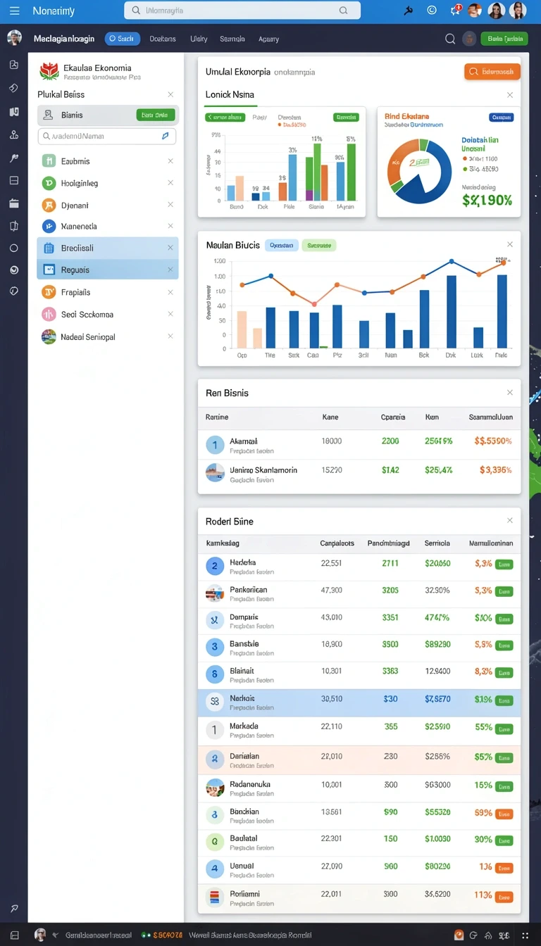Toggle the Oyasaan pill in Neulan Biucis
Screen dimensions: 541x946
click(x=281, y=246)
